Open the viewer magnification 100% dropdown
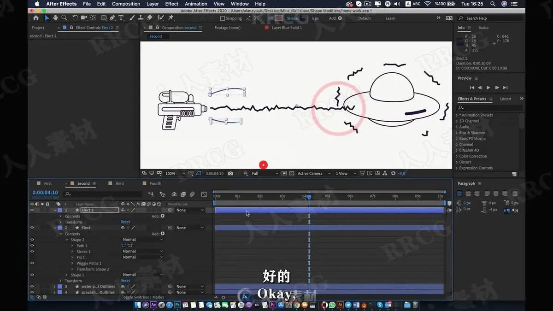Screen dimensions: 553x311 [175, 174]
